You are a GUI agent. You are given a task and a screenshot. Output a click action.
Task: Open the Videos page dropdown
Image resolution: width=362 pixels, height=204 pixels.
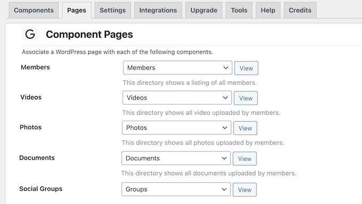click(177, 98)
